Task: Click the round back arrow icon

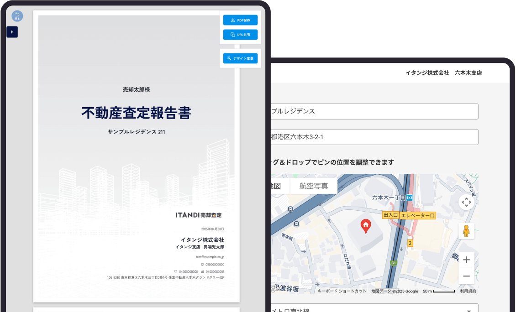Action: 17,16
